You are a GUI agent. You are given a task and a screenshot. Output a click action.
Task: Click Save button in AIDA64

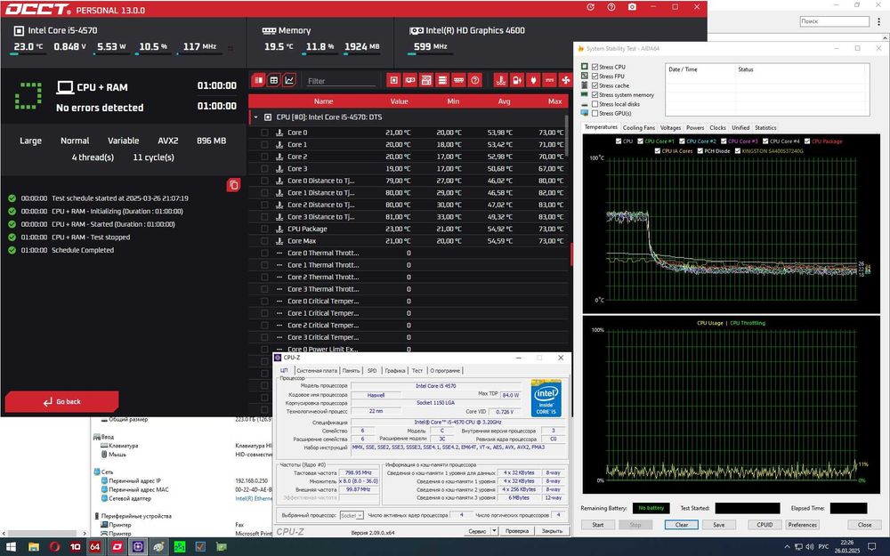pyautogui.click(x=718, y=525)
